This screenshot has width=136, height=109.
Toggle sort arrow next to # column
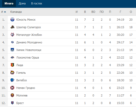click(x=5, y=12)
